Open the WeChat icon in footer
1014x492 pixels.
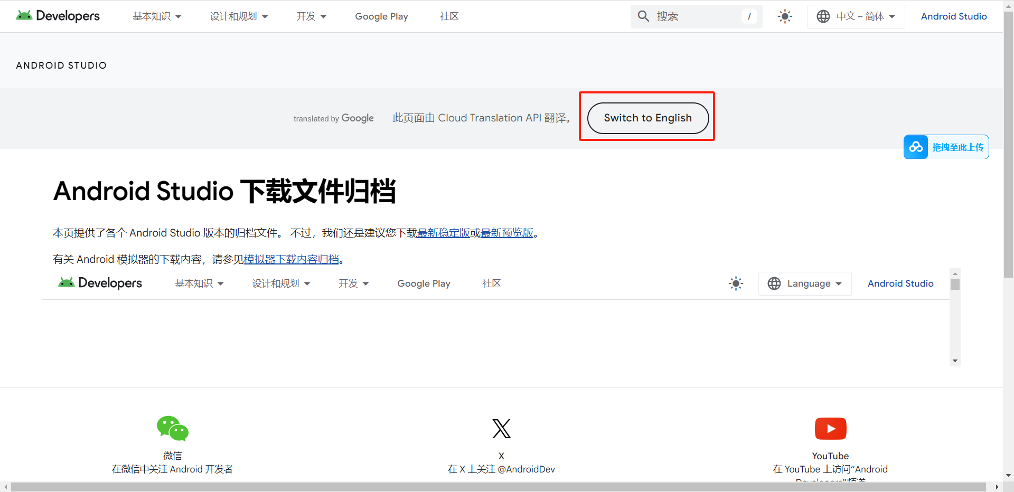pos(172,428)
